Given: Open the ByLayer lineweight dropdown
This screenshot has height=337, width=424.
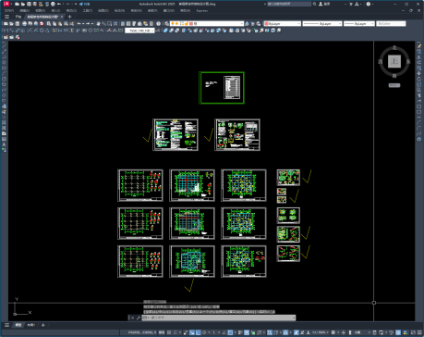Looking at the screenshot, I should pyautogui.click(x=359, y=23).
